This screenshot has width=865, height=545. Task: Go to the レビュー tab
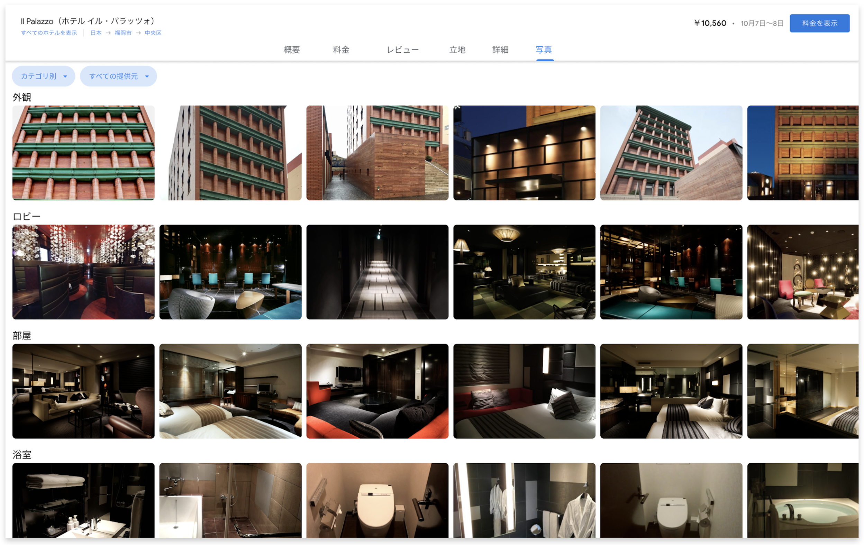click(402, 49)
